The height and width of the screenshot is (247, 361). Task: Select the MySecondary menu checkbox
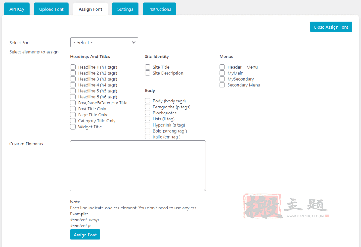[222, 79]
